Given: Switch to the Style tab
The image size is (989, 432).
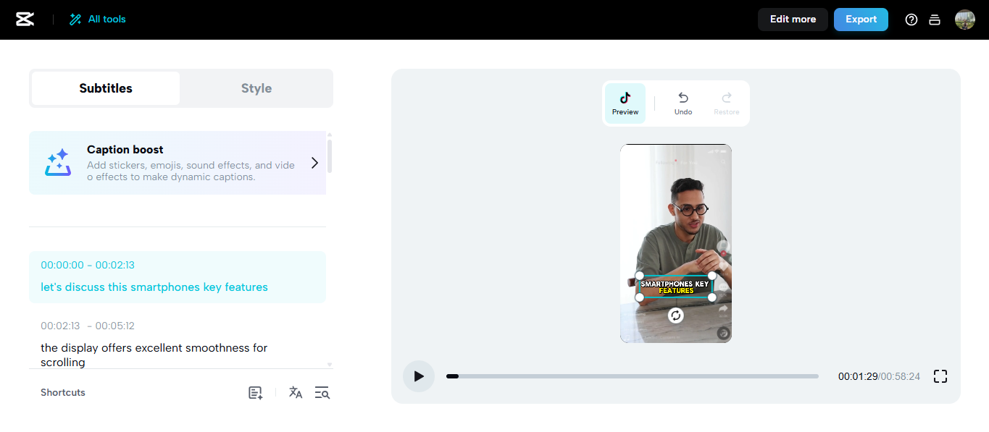Looking at the screenshot, I should (x=256, y=88).
